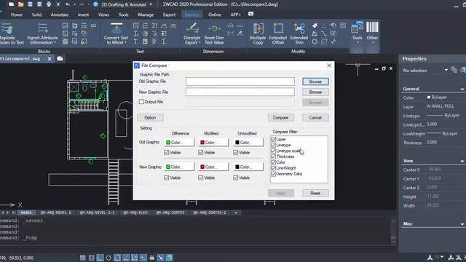This screenshot has height=262, width=466.
Task: Switch to the Manage ribbon tab
Action: click(146, 15)
